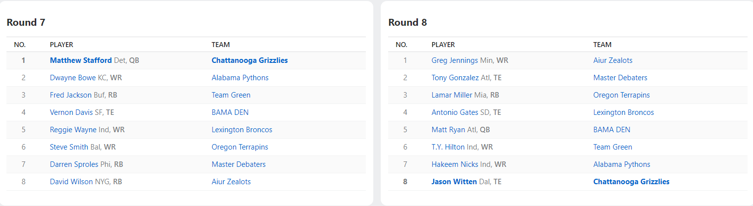Select T.Y. Hilton player link
This screenshot has width=753, height=206.
(448, 147)
